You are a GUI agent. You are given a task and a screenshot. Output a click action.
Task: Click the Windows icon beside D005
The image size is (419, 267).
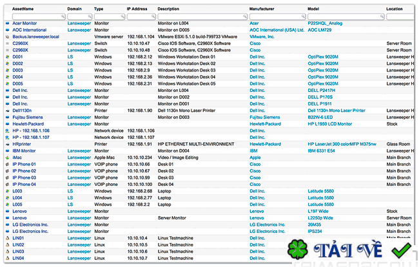coord(8,84)
